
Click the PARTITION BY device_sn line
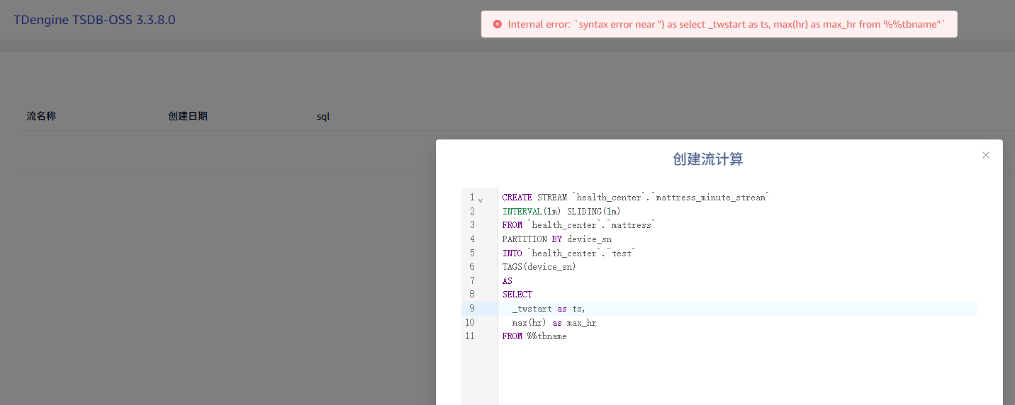(x=556, y=239)
